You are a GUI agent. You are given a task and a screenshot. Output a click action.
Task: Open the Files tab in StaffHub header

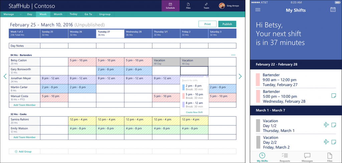point(188,6)
